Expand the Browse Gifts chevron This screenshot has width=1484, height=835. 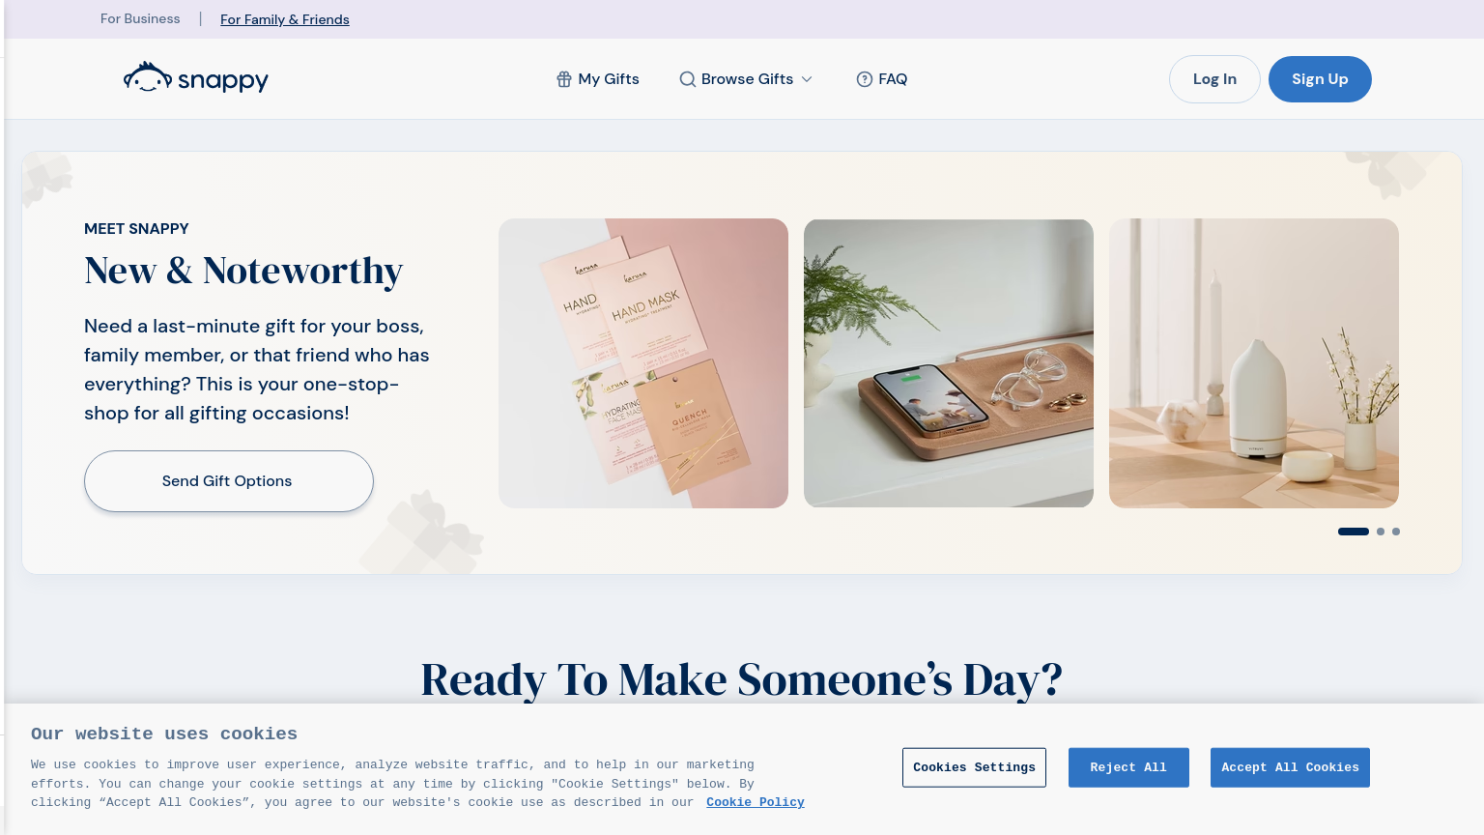pyautogui.click(x=807, y=79)
